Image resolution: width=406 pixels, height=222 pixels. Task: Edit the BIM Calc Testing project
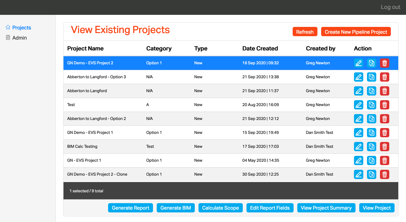tap(359, 147)
